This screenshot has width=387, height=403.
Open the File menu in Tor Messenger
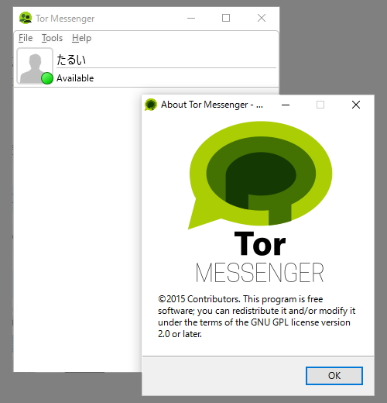pos(26,38)
